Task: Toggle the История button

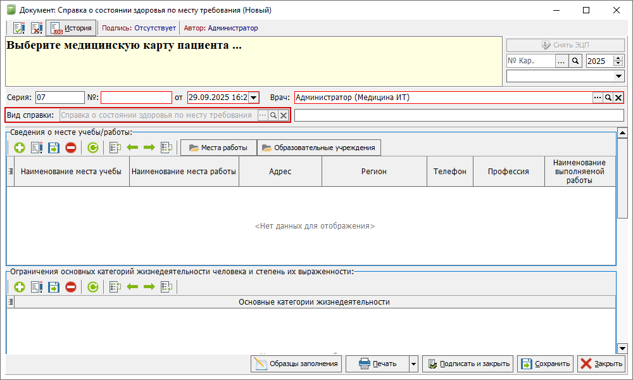Action: click(71, 28)
